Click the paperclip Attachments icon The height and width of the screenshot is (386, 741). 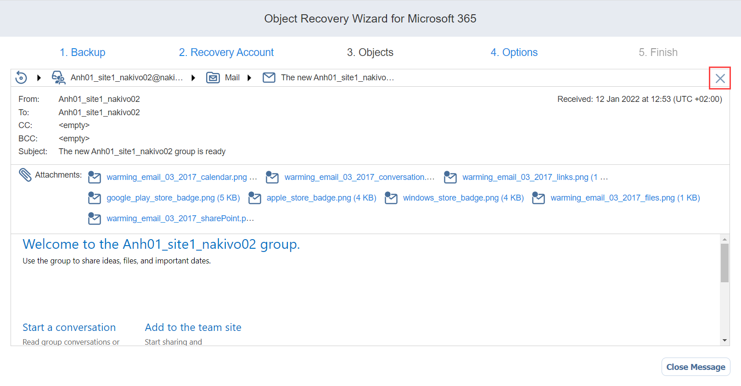[25, 175]
